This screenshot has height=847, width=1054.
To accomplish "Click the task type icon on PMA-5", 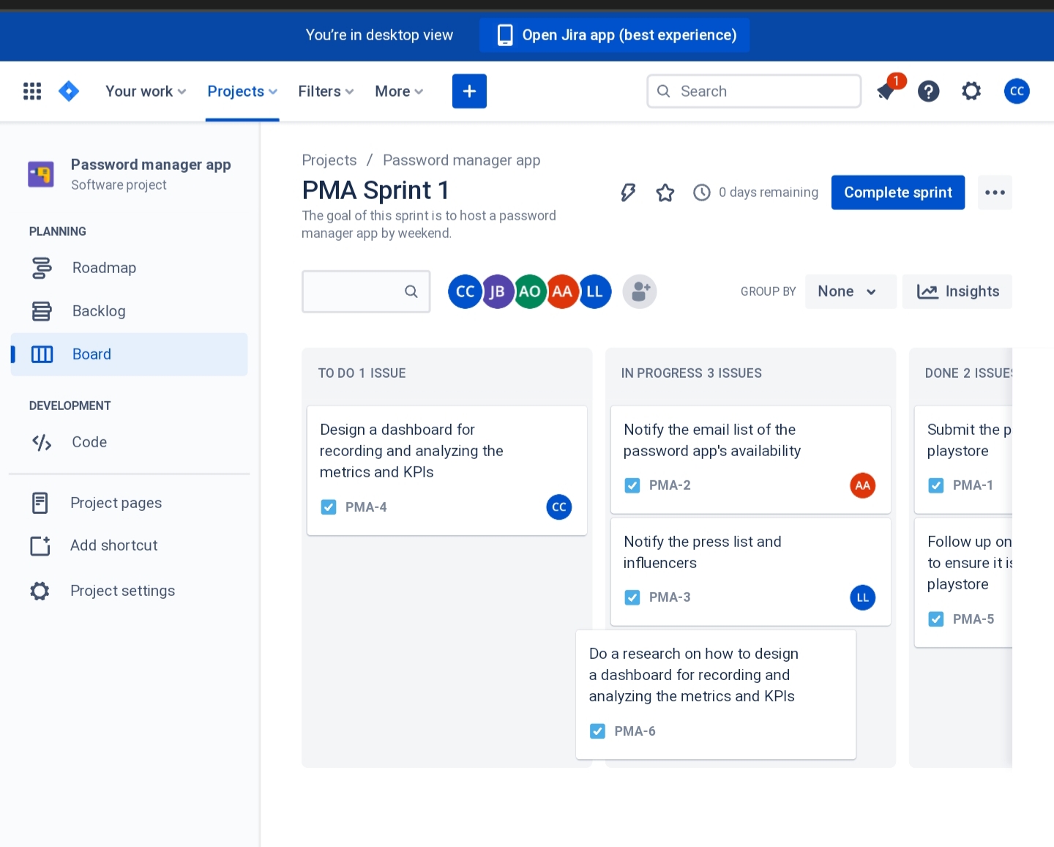I will 936,619.
